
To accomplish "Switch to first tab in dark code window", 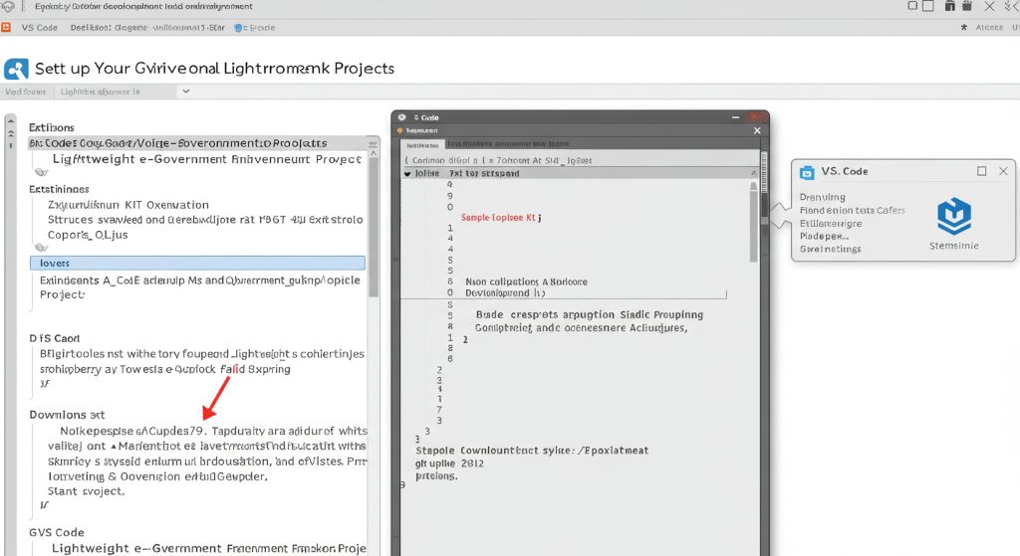I will pos(422,143).
